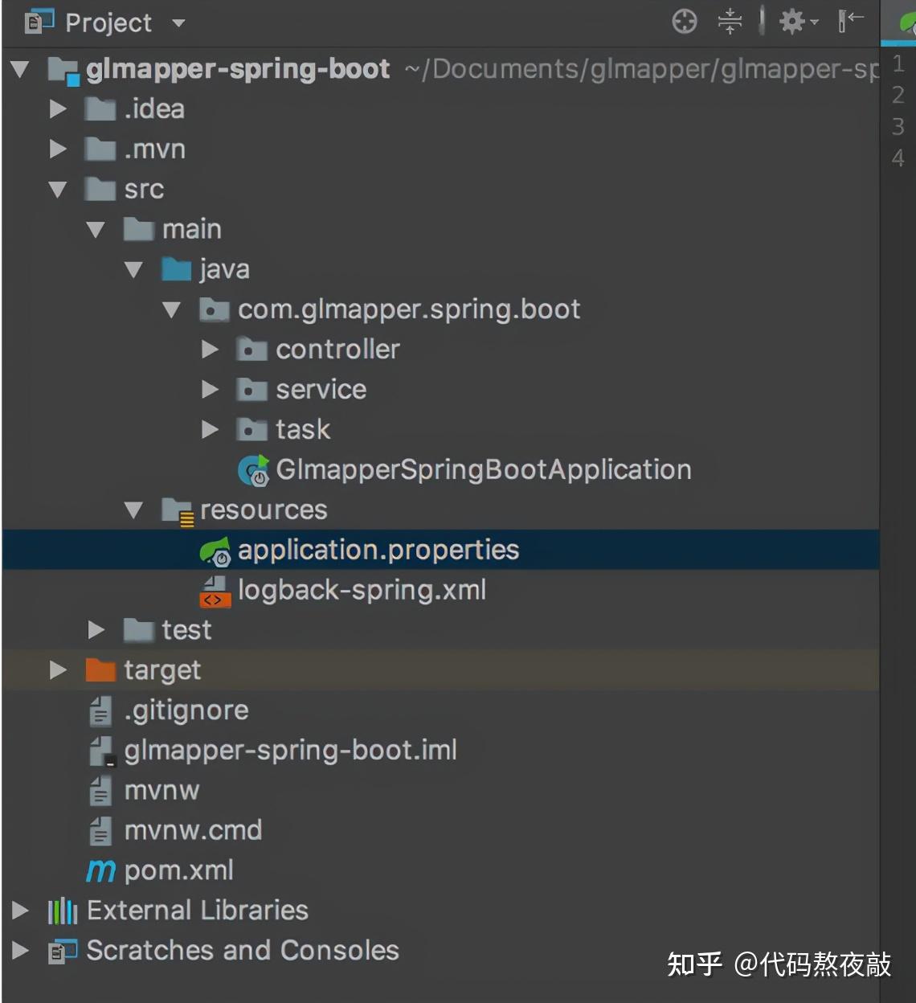Click the locate current file target icon

pyautogui.click(x=685, y=22)
